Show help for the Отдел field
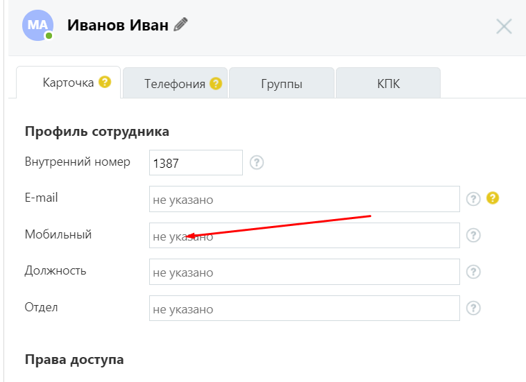 (473, 308)
